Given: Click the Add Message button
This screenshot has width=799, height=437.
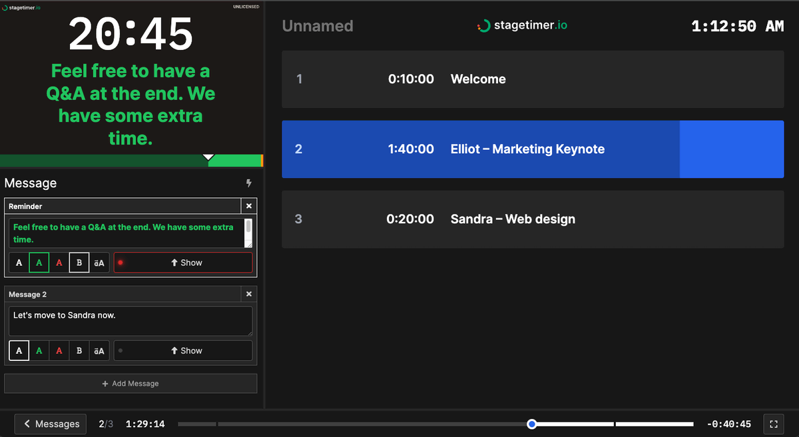Looking at the screenshot, I should click(131, 383).
